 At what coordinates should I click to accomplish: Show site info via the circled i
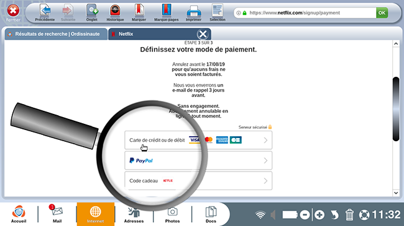click(239, 13)
